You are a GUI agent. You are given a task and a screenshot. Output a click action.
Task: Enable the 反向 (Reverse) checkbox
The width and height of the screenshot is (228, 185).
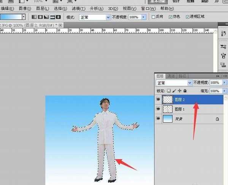[154, 17]
